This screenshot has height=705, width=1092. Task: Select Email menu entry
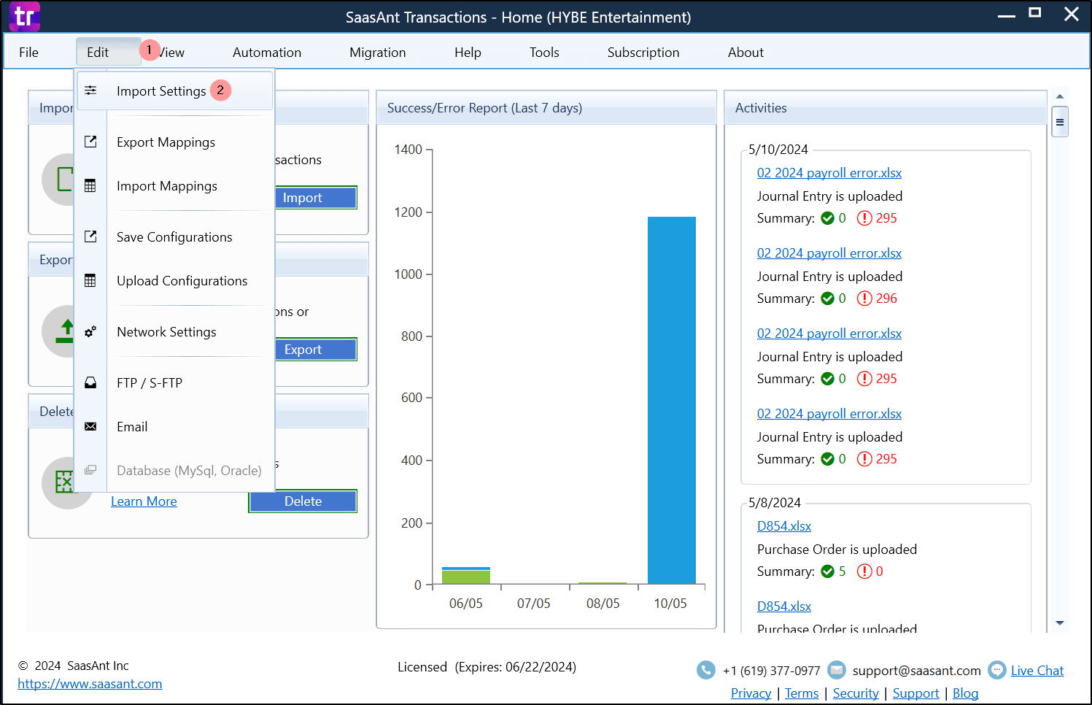click(175, 426)
